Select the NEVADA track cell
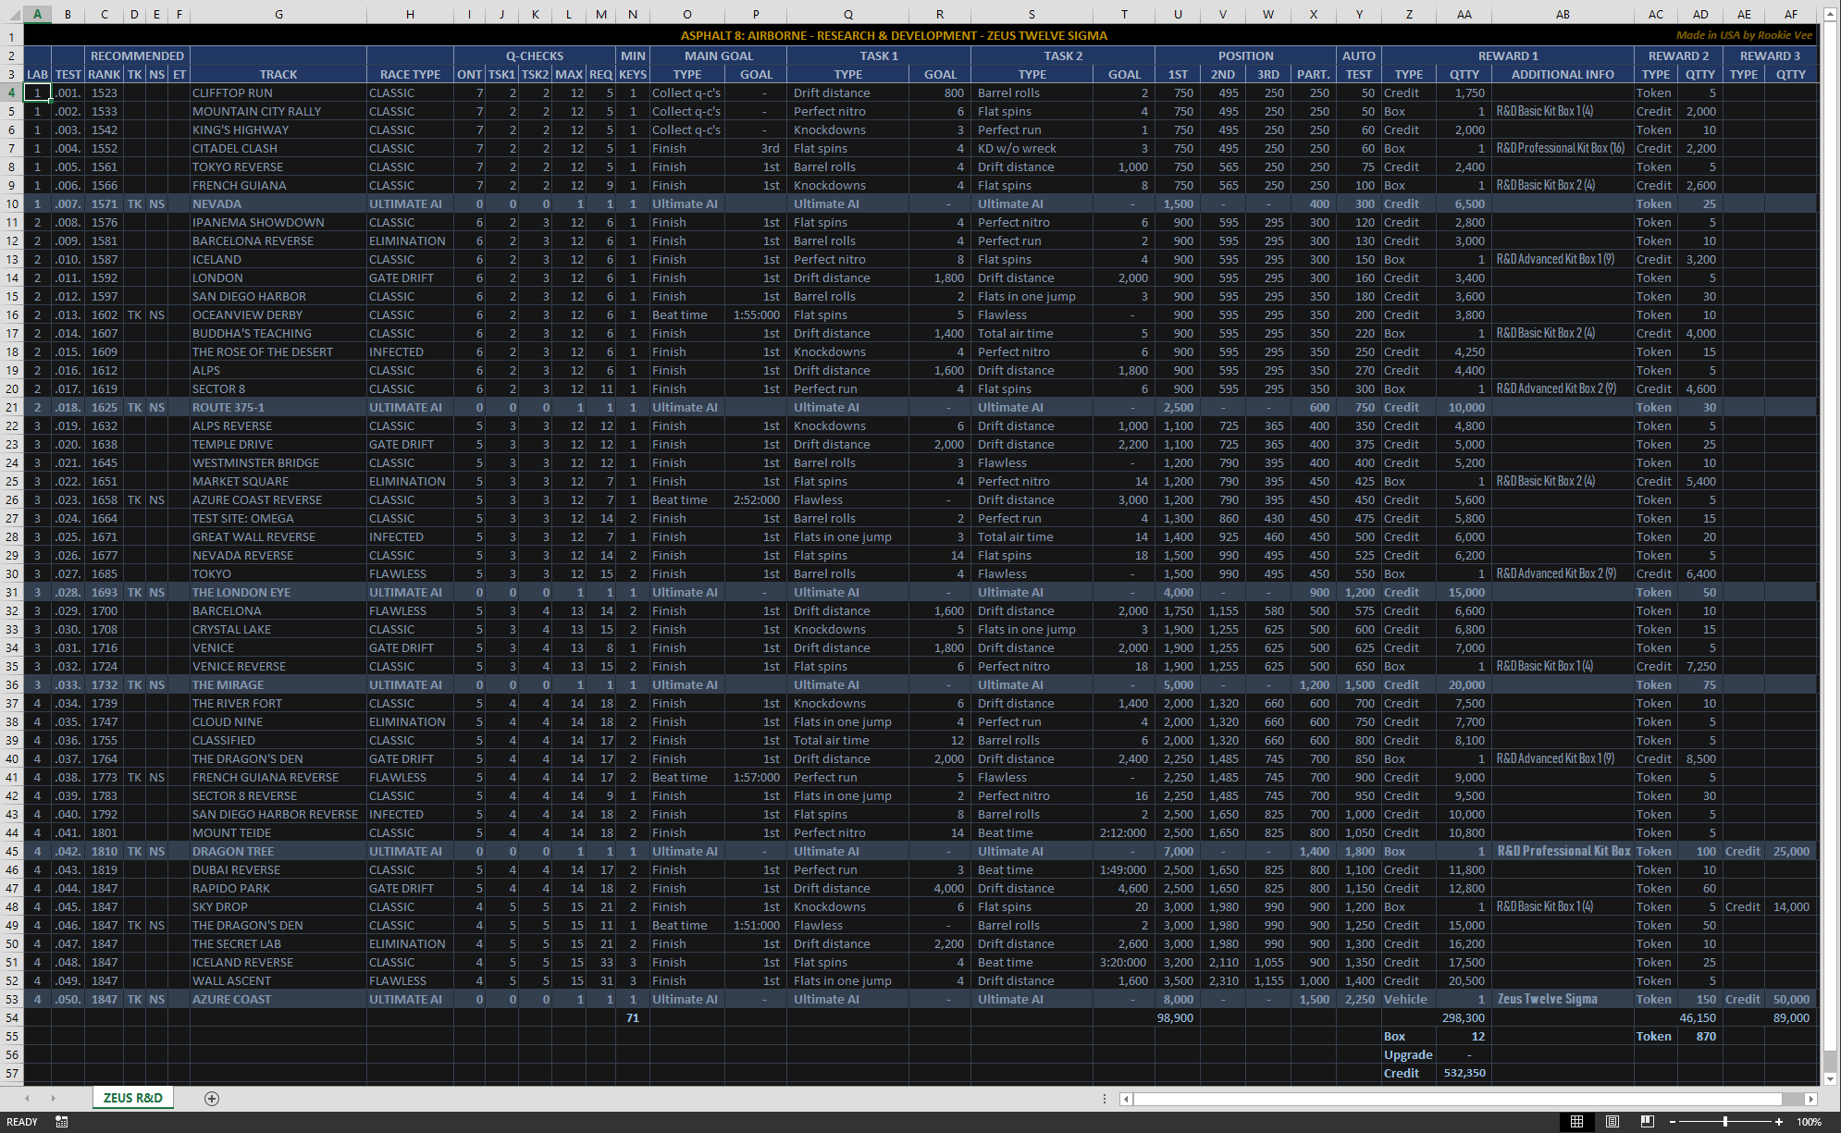 (278, 203)
